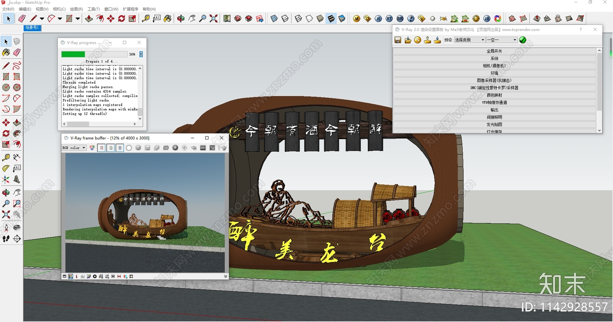
Task: Toggle green channel G in frame buffer
Action: [x=111, y=148]
